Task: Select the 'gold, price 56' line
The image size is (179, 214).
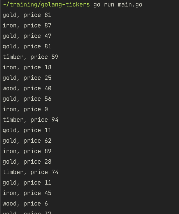Action: click(x=27, y=99)
